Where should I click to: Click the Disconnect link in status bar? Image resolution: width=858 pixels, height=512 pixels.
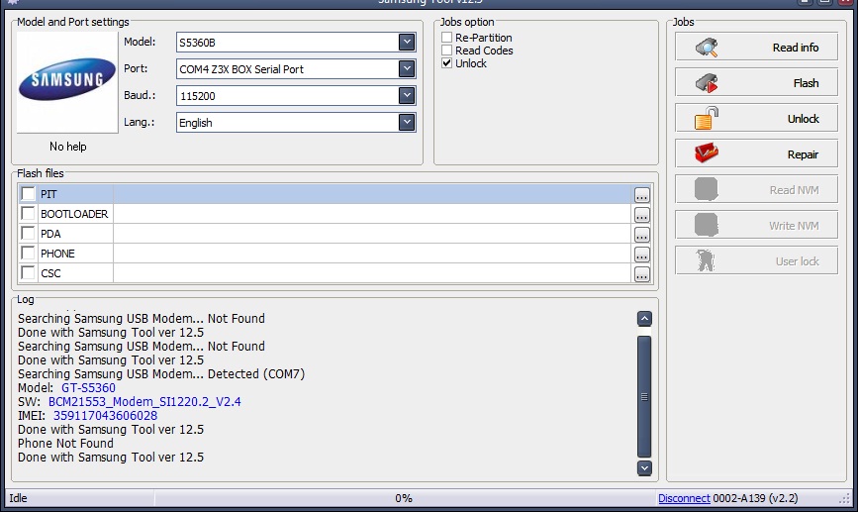point(684,498)
